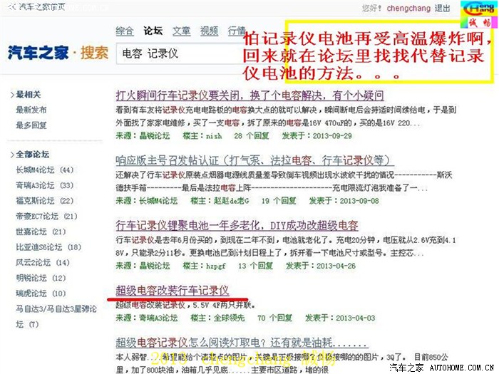Switch to the 综合 tab
This screenshot has width=499, height=374.
pyautogui.click(x=124, y=31)
